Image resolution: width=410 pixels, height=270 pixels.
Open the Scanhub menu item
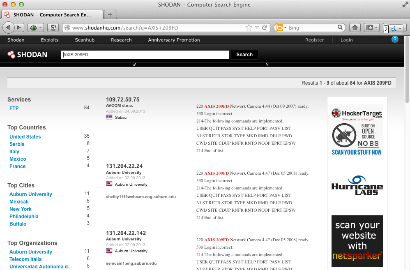pos(85,40)
